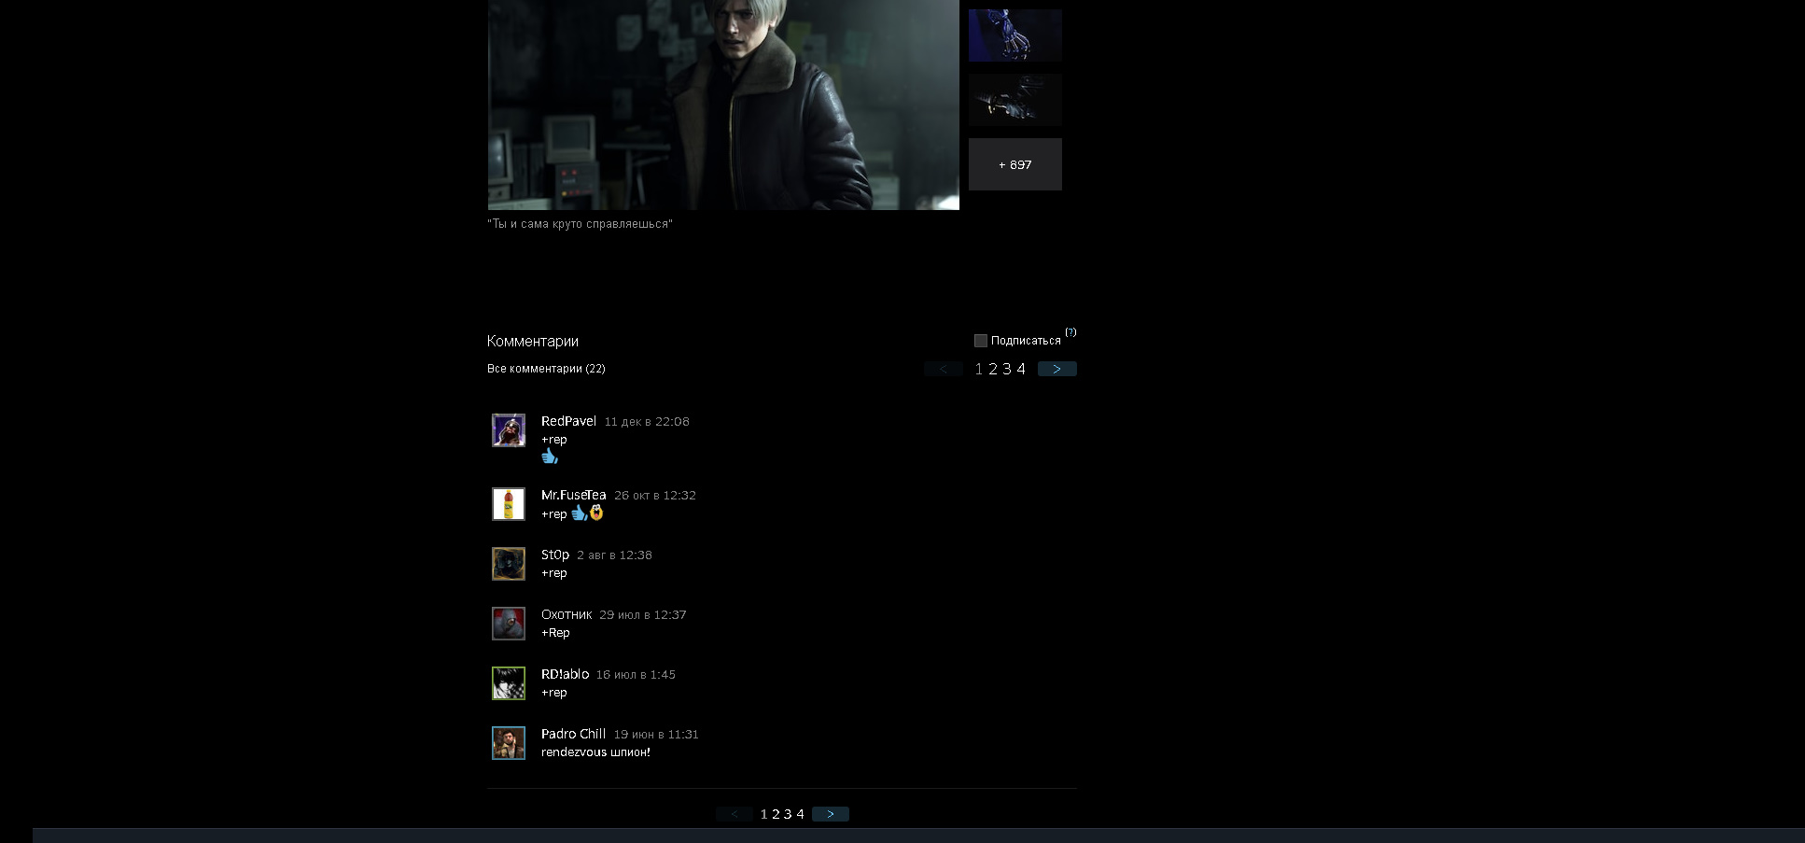The image size is (1805, 843).
Task: Click RedPavel's "+rep" comment text
Action: [554, 440]
